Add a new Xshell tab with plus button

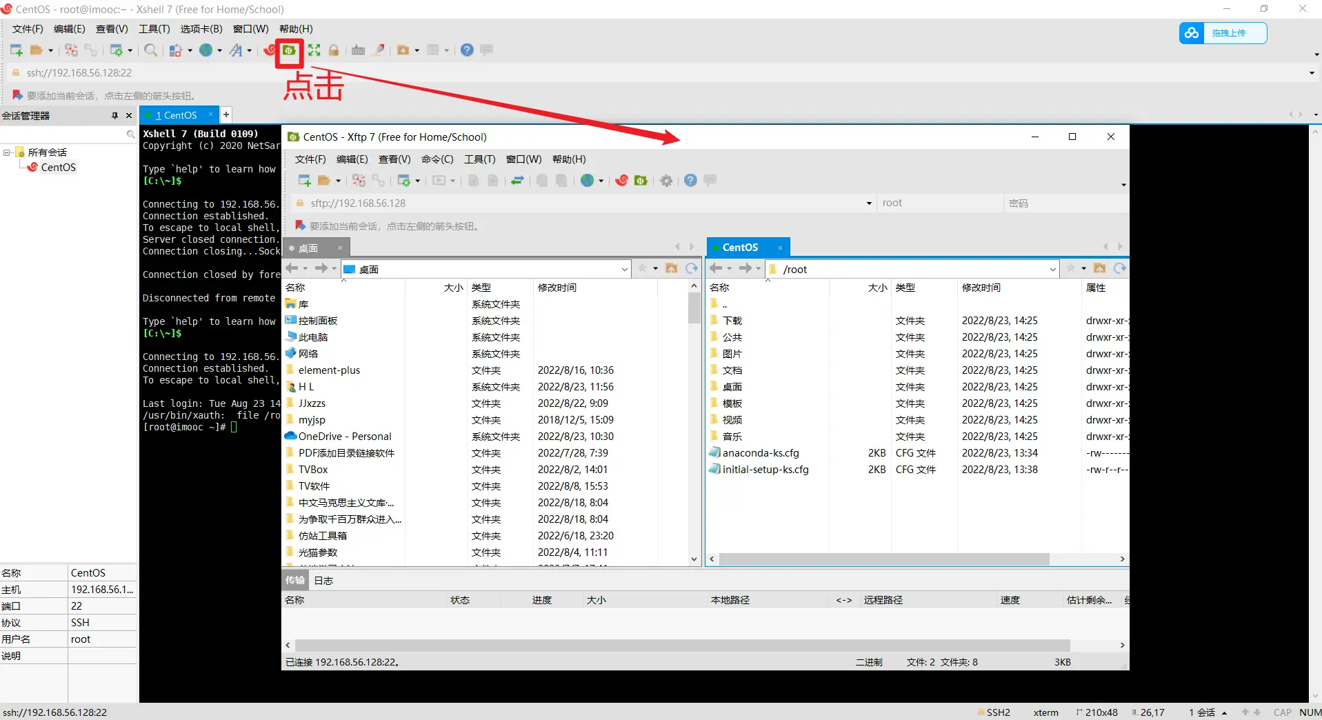click(226, 115)
